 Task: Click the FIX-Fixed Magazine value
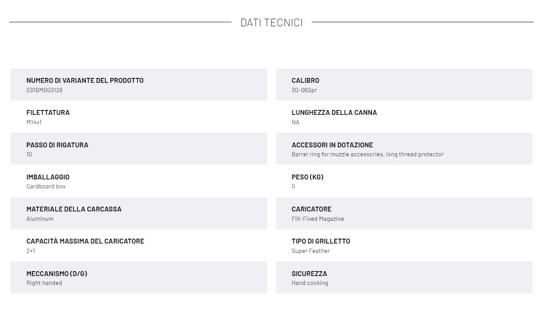coord(318,219)
